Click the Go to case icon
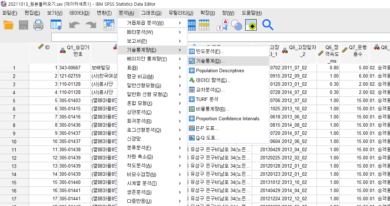Screen dimensions: 390x206 [109, 25]
